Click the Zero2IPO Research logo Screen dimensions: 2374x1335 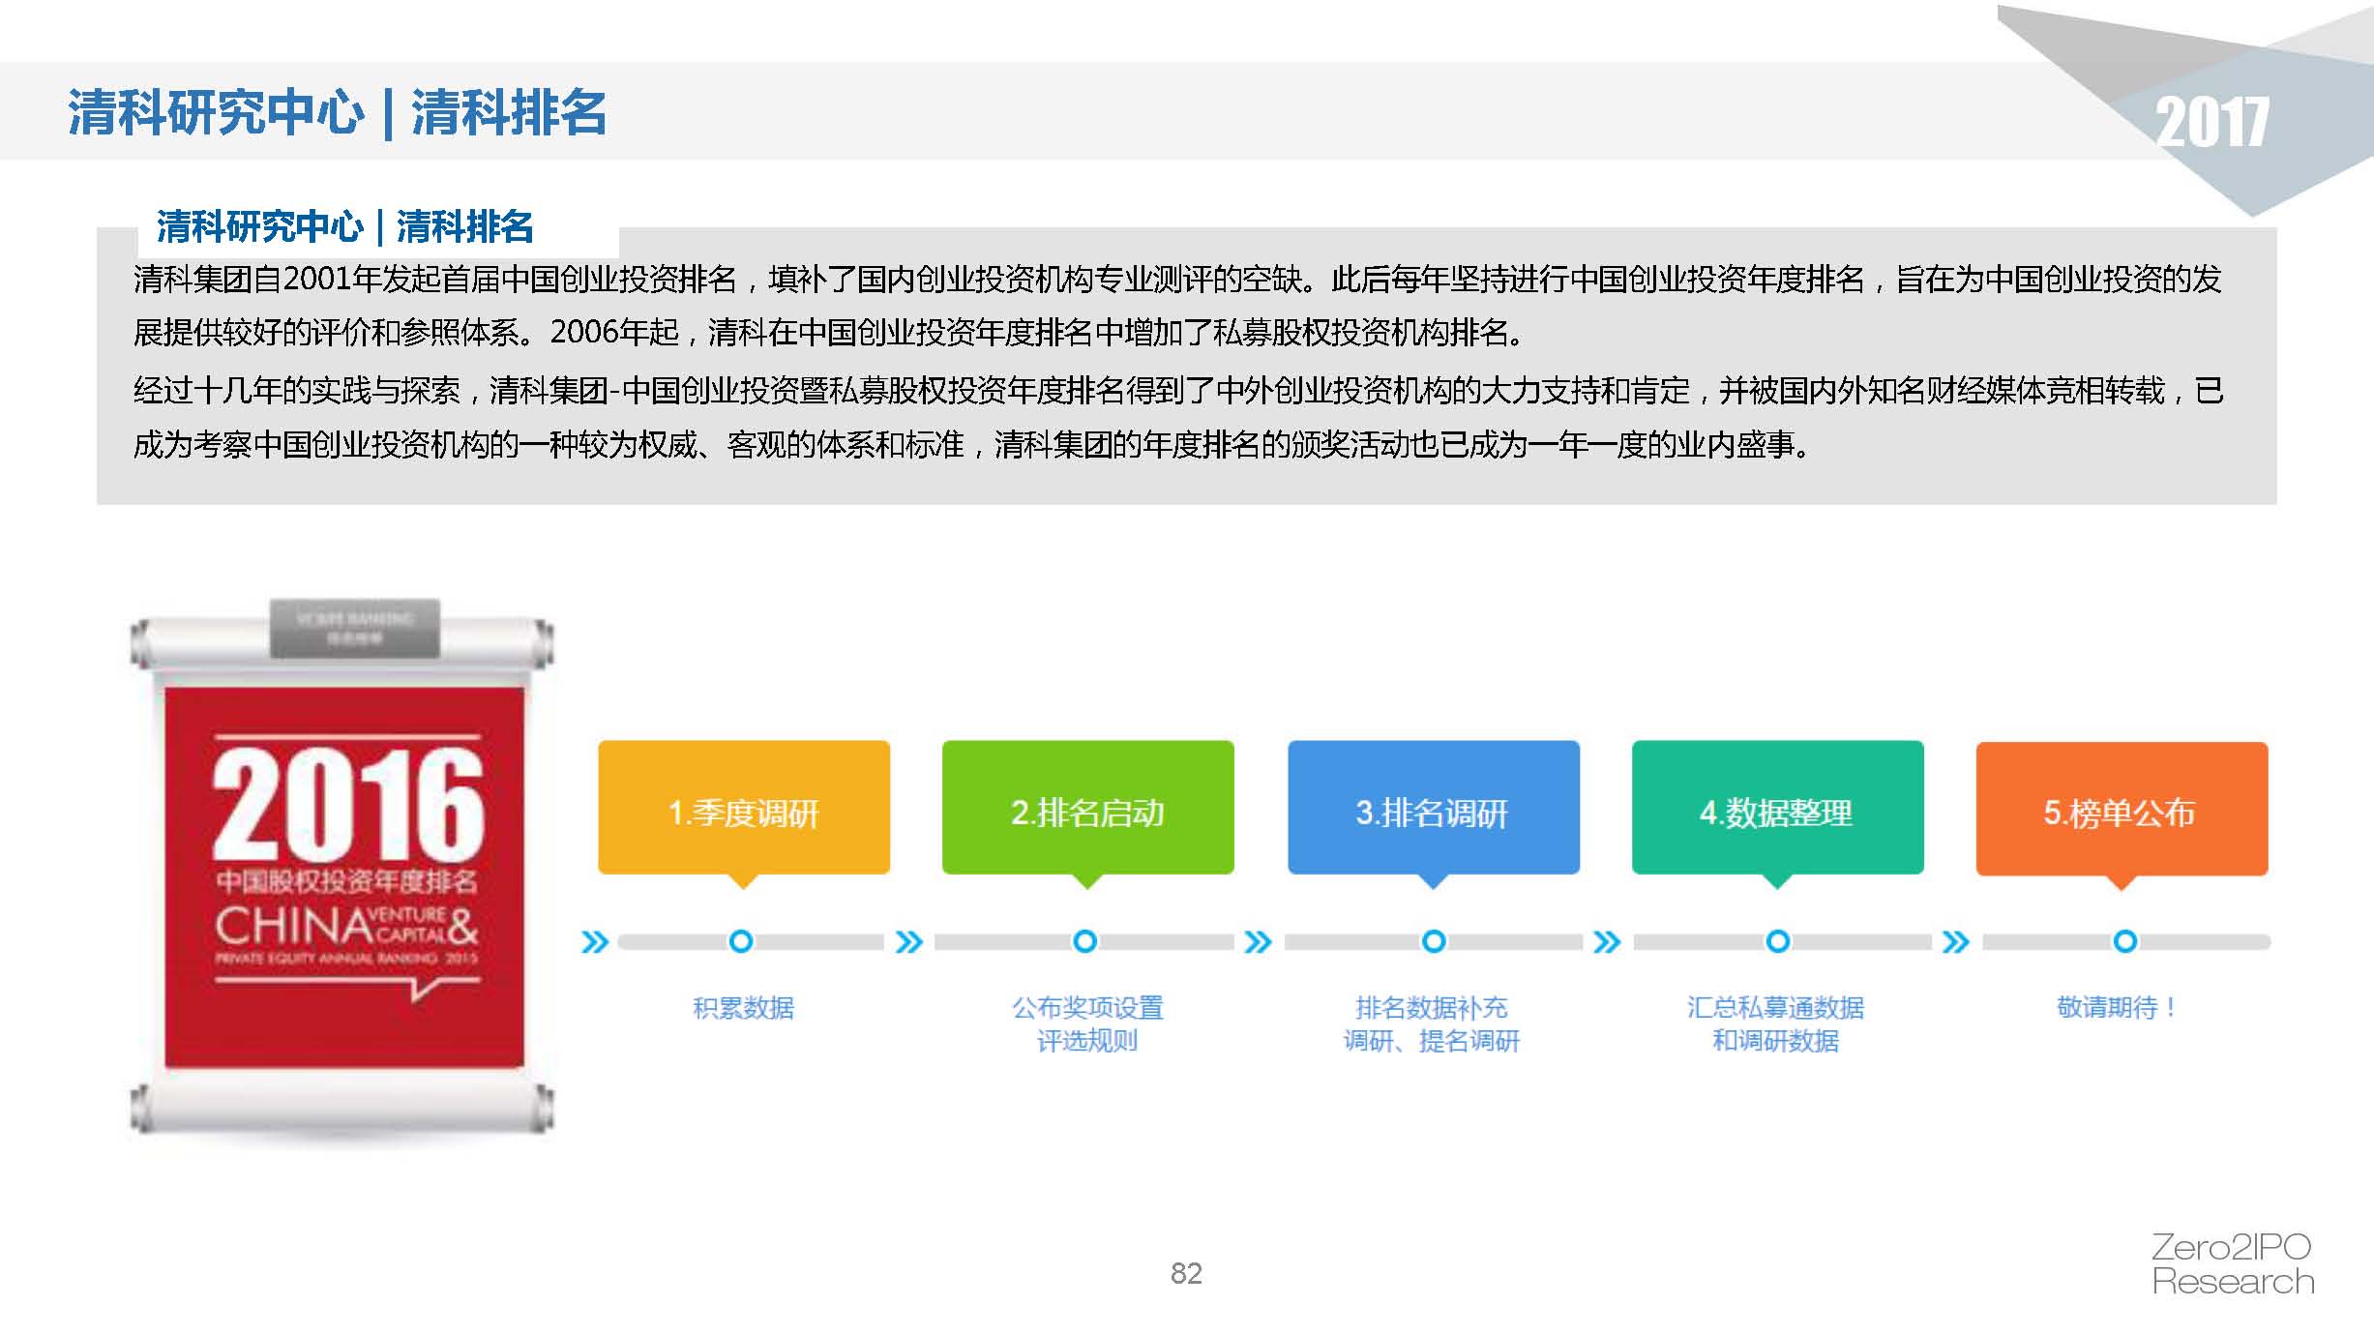pos(2232,1264)
